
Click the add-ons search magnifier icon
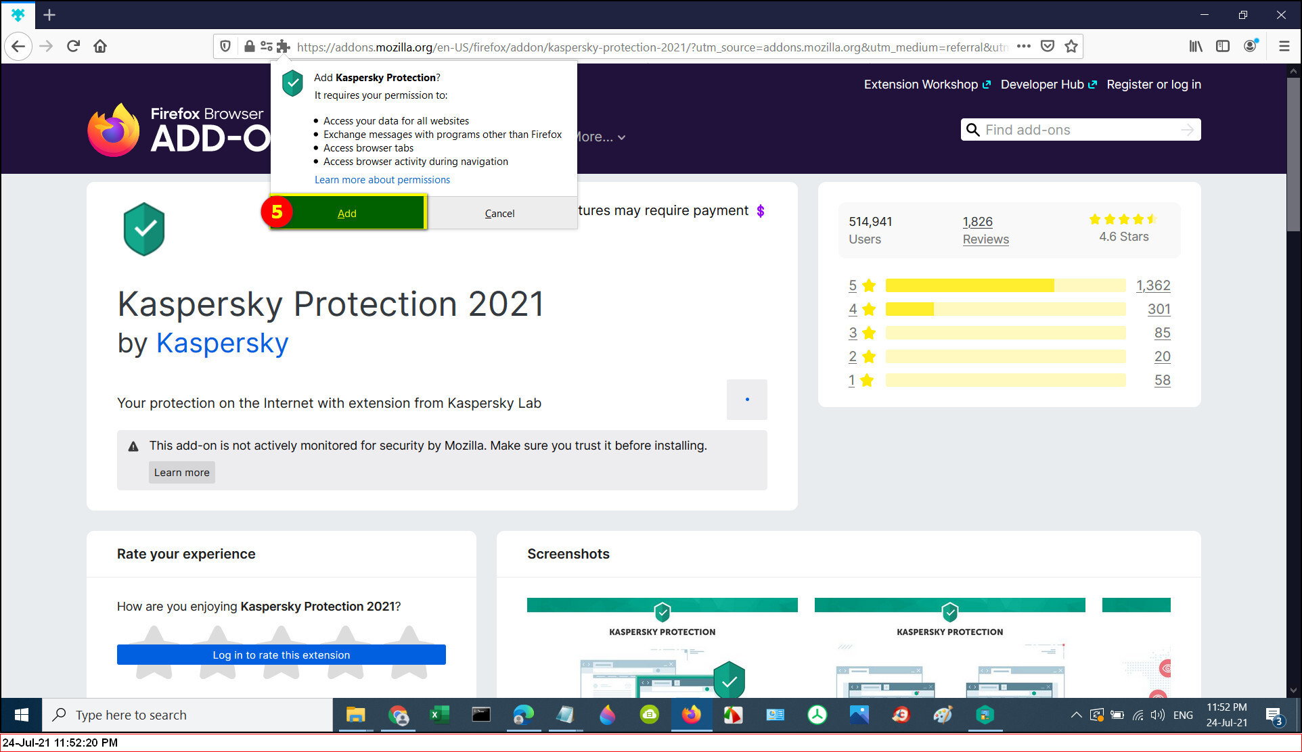point(972,130)
